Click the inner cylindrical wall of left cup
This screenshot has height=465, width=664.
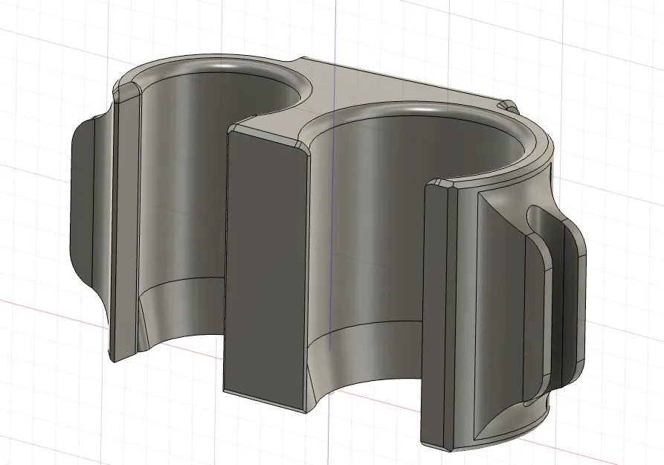click(203, 178)
